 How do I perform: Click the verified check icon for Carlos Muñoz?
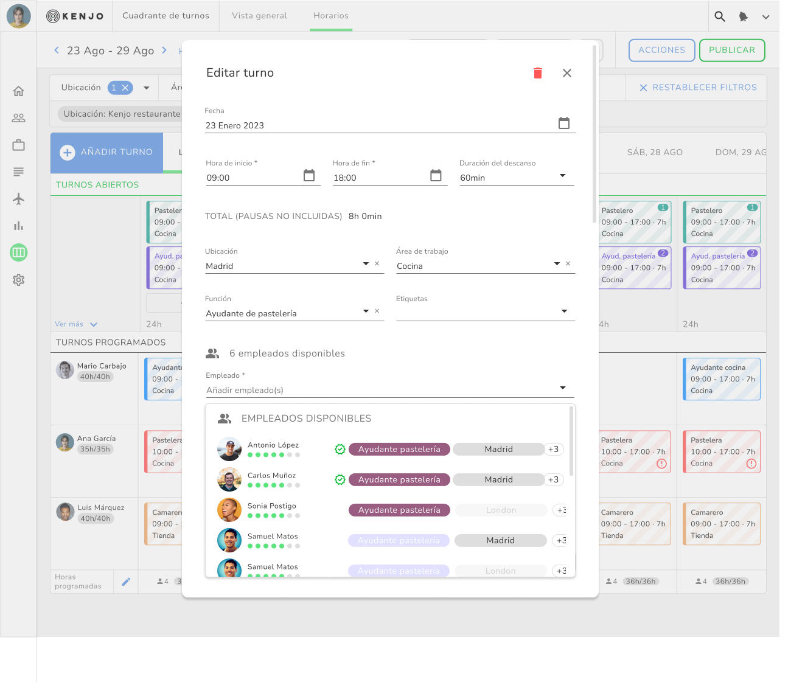[340, 479]
